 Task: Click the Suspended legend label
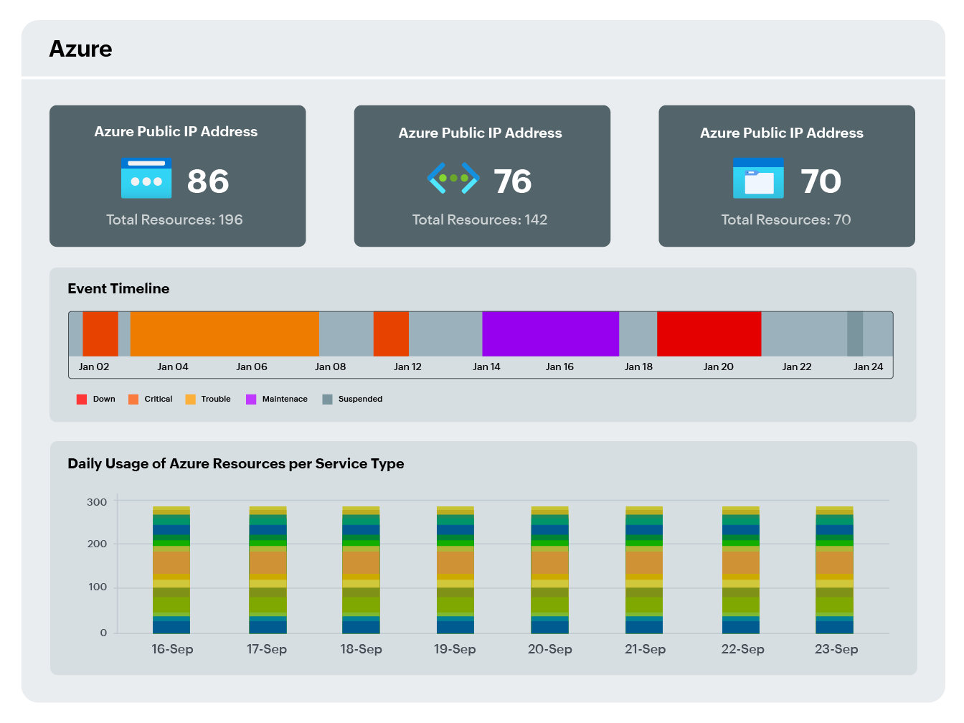point(360,400)
